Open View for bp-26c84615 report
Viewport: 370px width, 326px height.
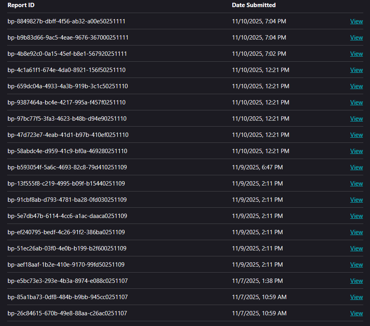coord(356,313)
